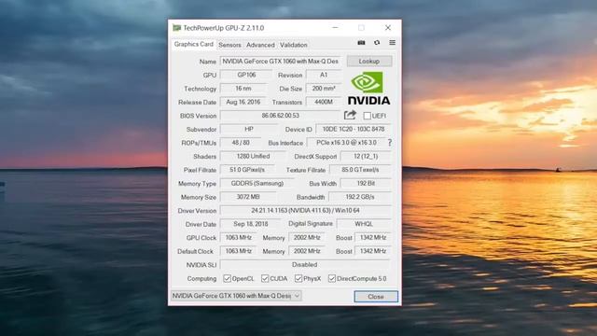Click the Die Size field 200 mm²
The width and height of the screenshot is (597, 336).
click(324, 89)
